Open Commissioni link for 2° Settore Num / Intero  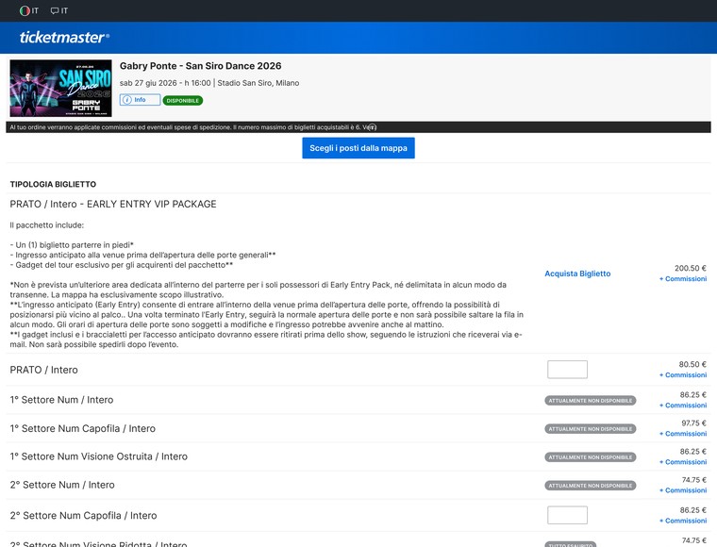pyautogui.click(x=683, y=490)
